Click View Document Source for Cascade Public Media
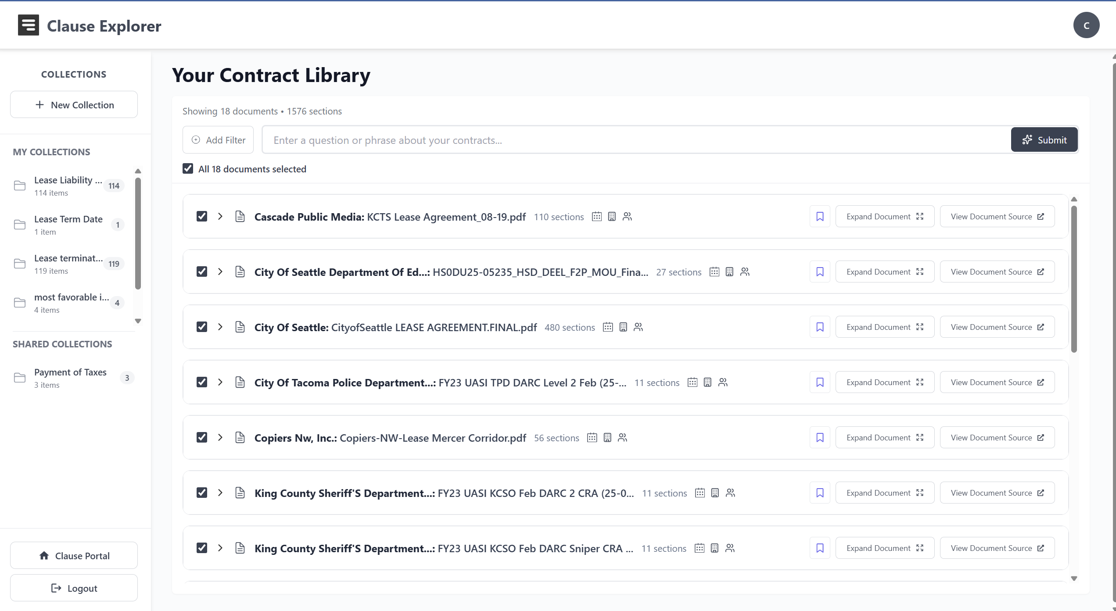Viewport: 1116px width, 611px height. point(997,216)
